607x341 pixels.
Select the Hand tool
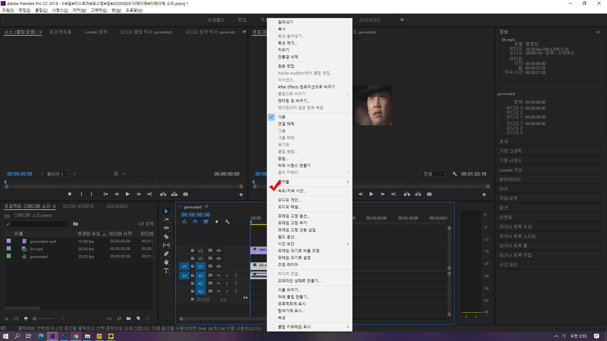pos(166,262)
